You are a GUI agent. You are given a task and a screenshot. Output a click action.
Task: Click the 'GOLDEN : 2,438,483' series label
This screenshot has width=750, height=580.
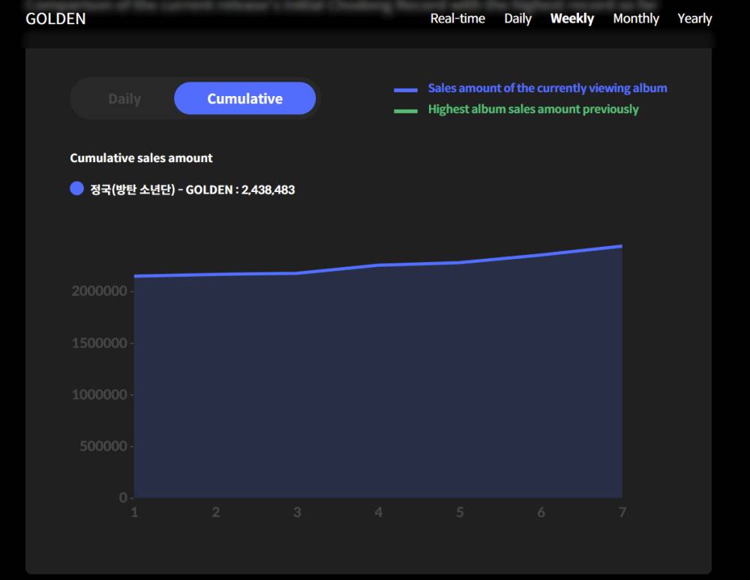pyautogui.click(x=192, y=190)
